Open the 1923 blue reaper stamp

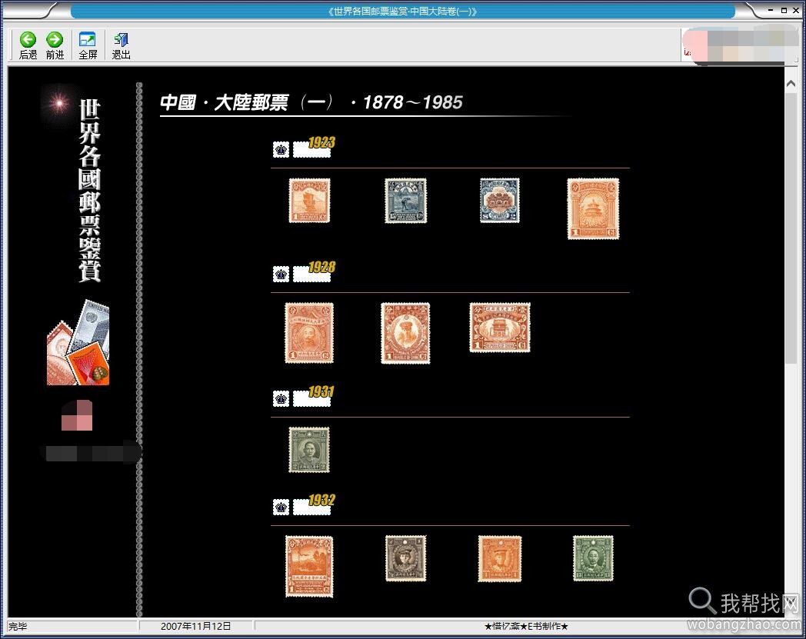(x=405, y=201)
